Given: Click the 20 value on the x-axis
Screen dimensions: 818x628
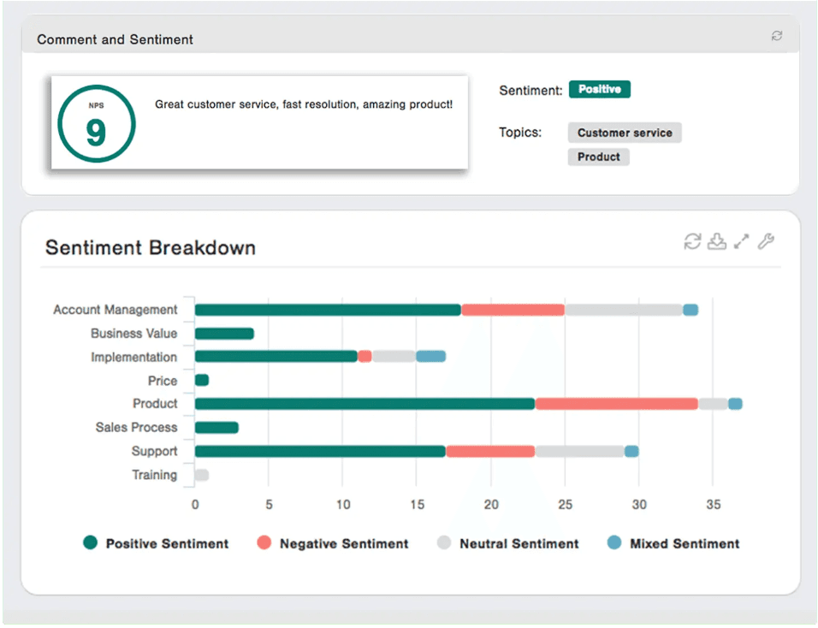Looking at the screenshot, I should pyautogui.click(x=491, y=505).
